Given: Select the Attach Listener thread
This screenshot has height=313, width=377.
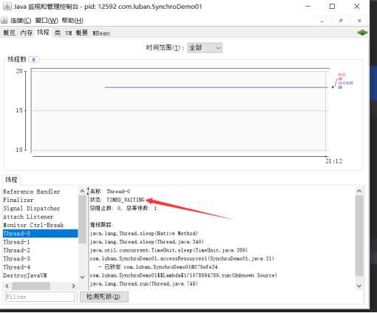Looking at the screenshot, I should pyautogui.click(x=41, y=217).
